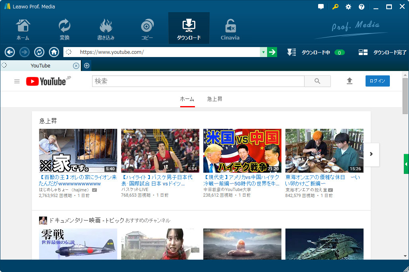409x272 pixels.
Task: Open the sunken shipwreck documentary thumbnail
Action: coord(324,244)
